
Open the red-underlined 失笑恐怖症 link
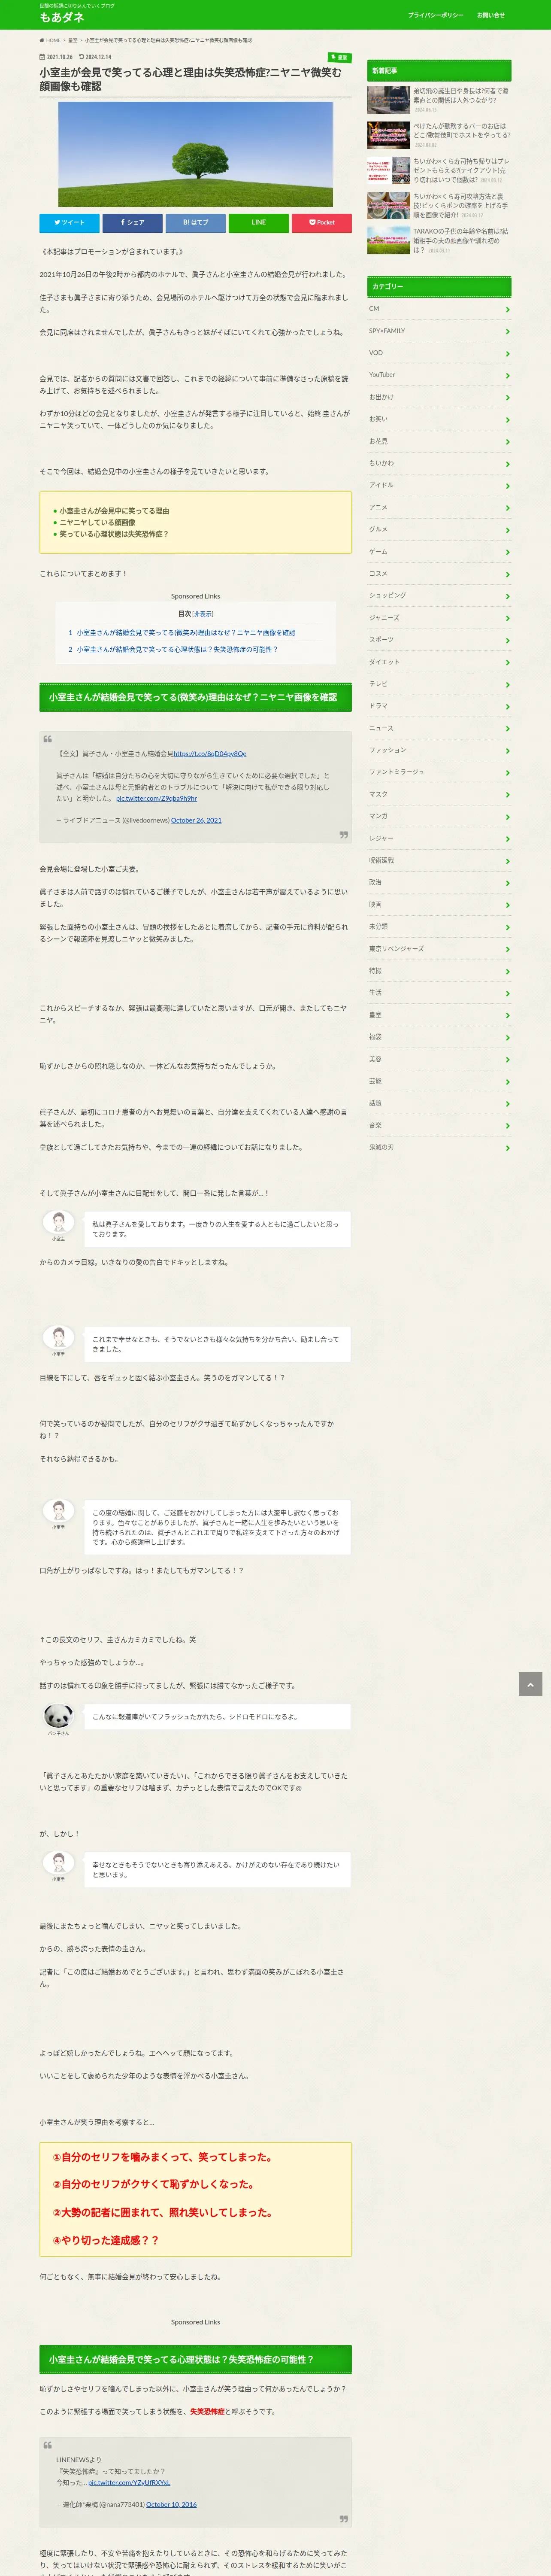tap(207, 2411)
